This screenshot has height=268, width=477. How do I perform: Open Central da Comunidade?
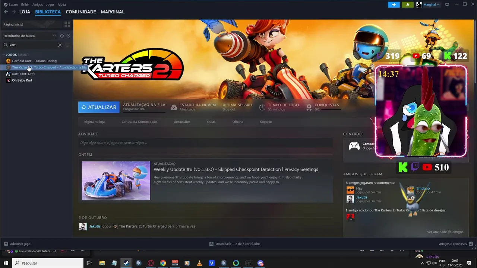(x=139, y=122)
